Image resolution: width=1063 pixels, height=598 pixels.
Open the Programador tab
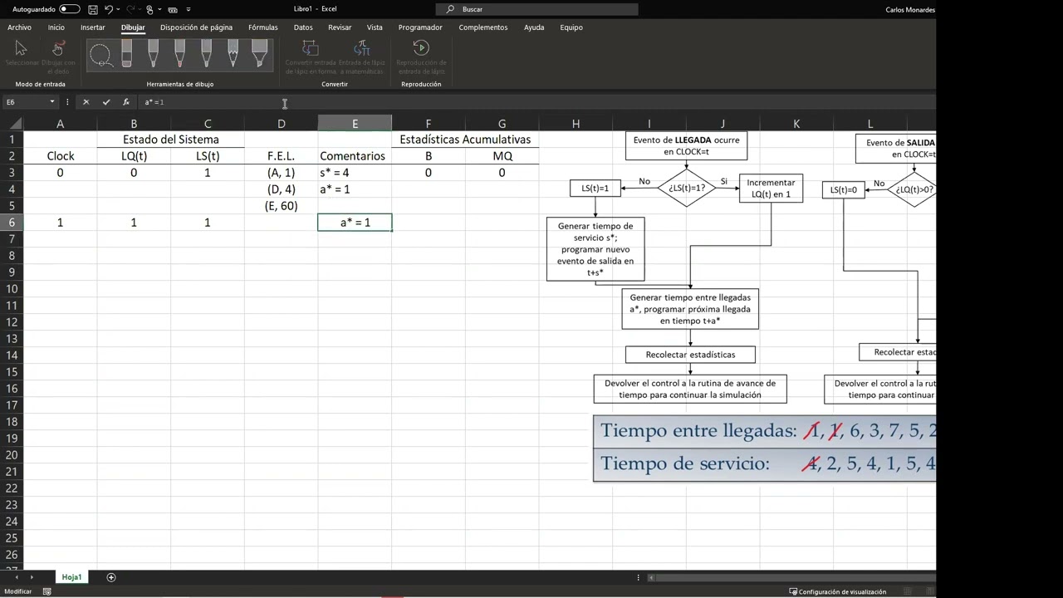[420, 27]
